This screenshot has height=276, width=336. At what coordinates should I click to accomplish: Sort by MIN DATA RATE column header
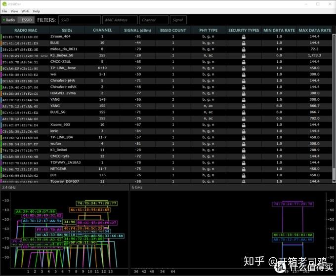tap(279, 31)
